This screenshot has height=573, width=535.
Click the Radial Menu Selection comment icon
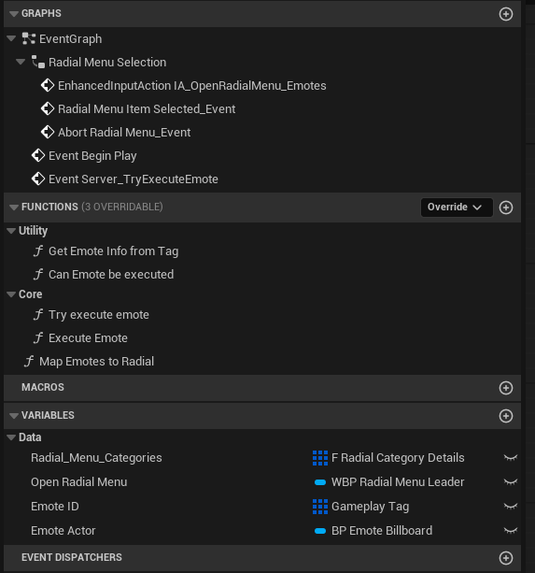pos(38,62)
